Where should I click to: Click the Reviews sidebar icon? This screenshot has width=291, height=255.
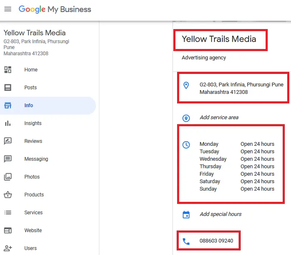tap(8, 141)
